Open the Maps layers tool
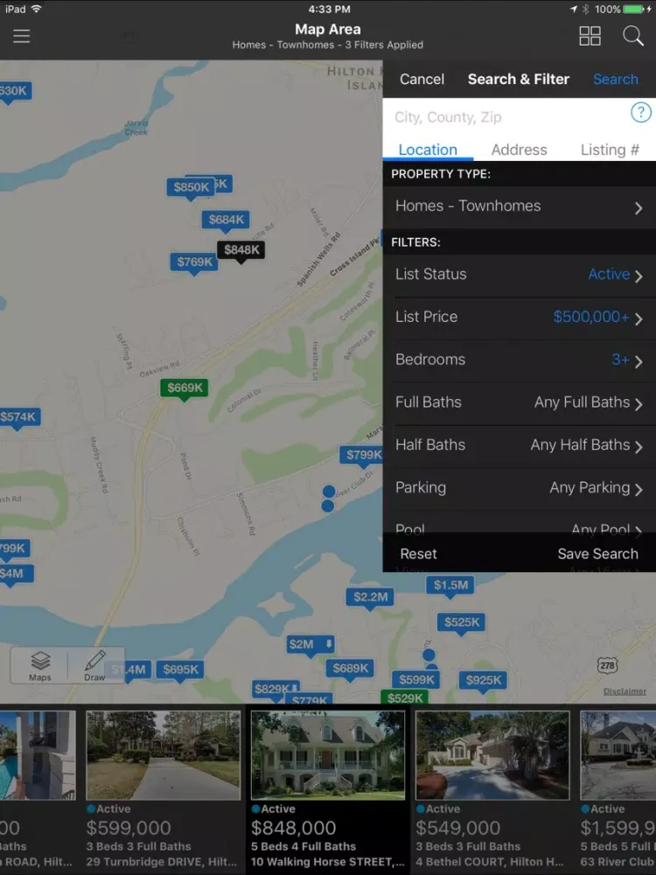 (40, 665)
